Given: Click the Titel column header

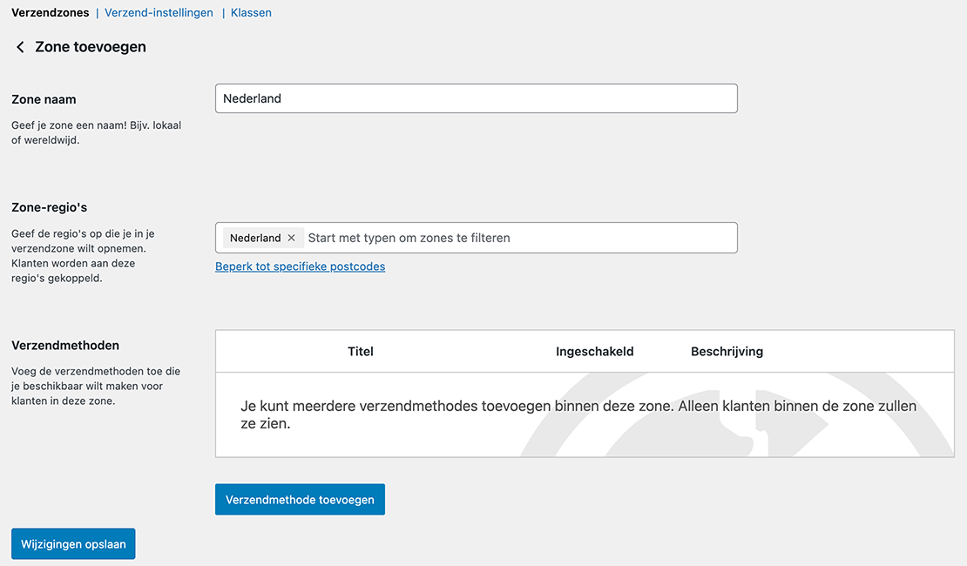Looking at the screenshot, I should [x=360, y=352].
